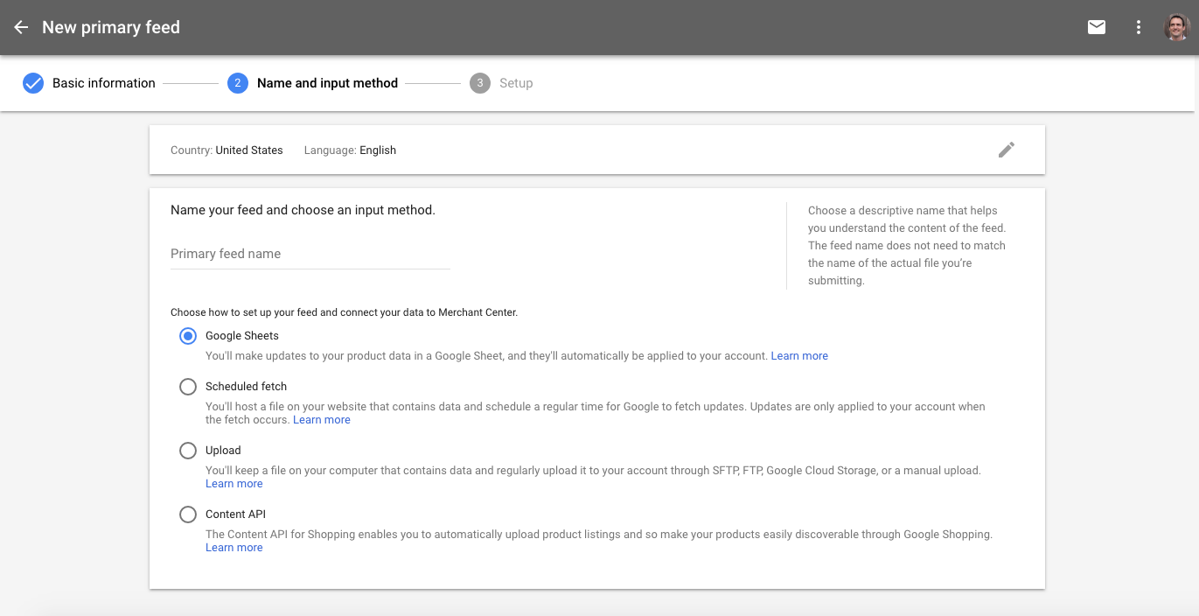Open Learn more link for Scheduled fetch
The image size is (1199, 616).
coord(322,420)
